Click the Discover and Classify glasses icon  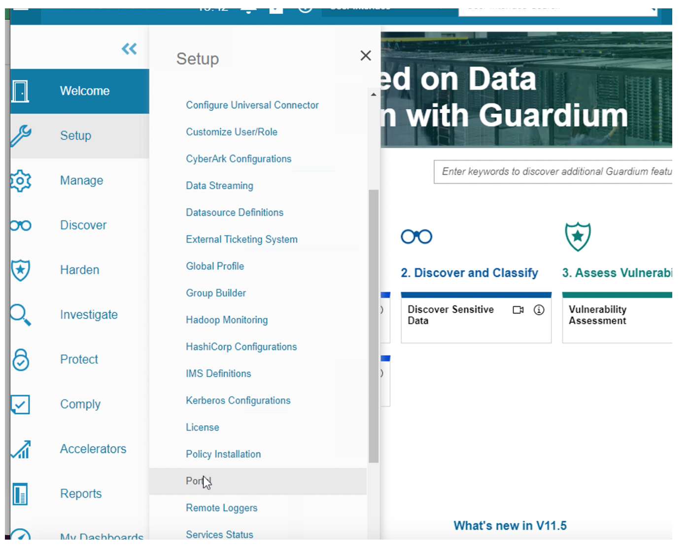416,237
